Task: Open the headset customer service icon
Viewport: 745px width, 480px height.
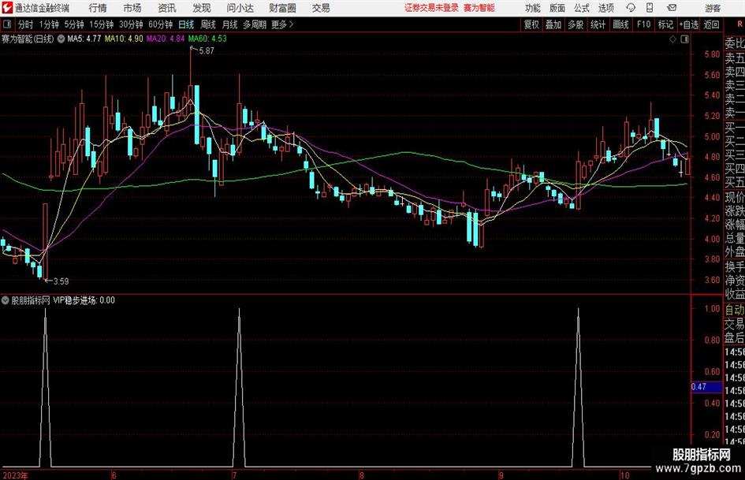Action: pos(631,8)
